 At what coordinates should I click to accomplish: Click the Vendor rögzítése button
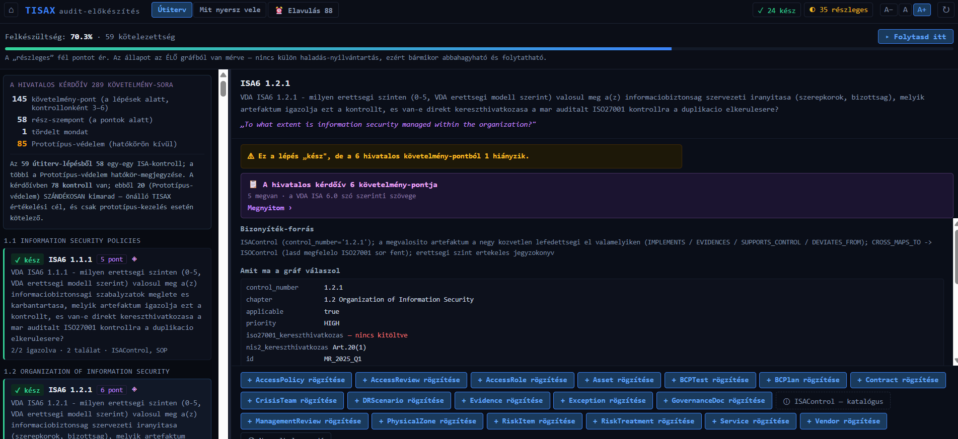843,421
